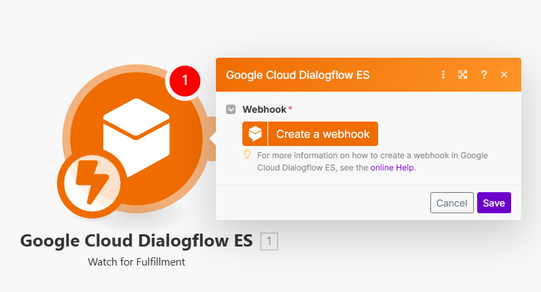This screenshot has height=292, width=541.
Task: Click the Watch for Fulfillment subtitle
Action: click(136, 262)
